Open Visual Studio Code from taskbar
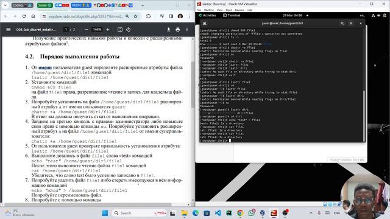390x219 pixels. point(218,213)
